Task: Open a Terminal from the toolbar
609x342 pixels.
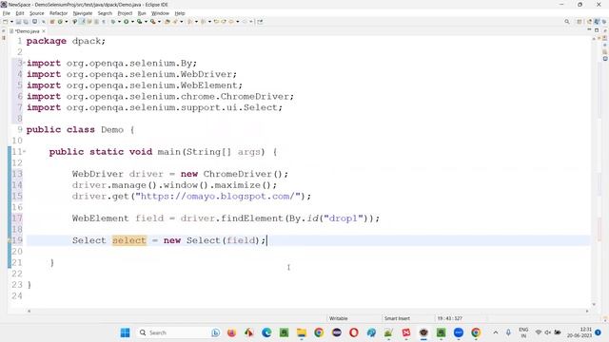Action: click(x=34, y=22)
